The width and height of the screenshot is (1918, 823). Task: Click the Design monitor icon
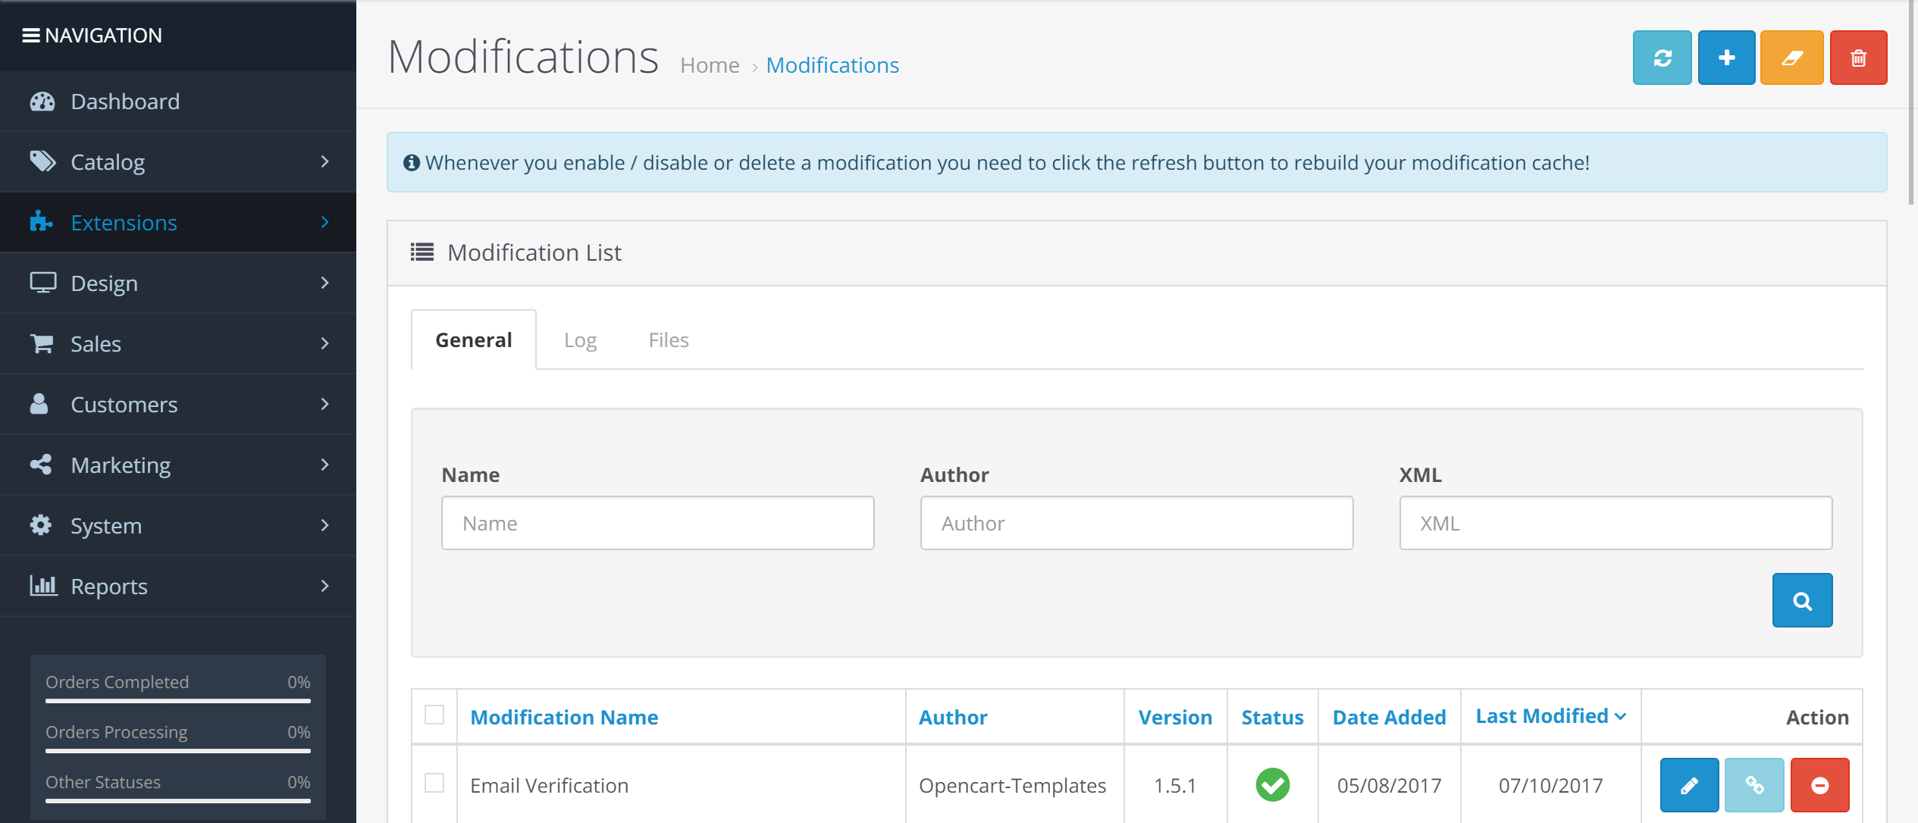click(43, 283)
